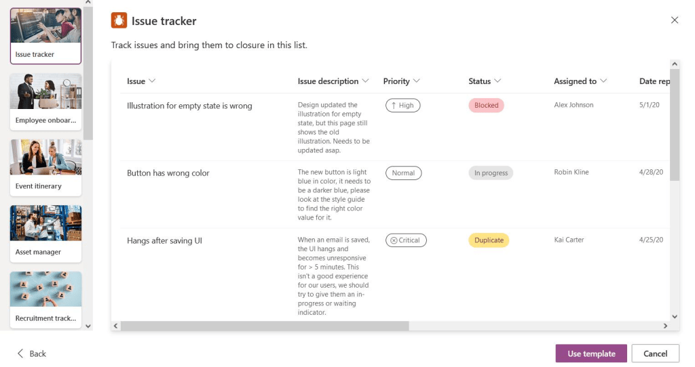Viewport: 695px width, 367px height.
Task: Choose the Event itinerary template
Action: (x=45, y=167)
